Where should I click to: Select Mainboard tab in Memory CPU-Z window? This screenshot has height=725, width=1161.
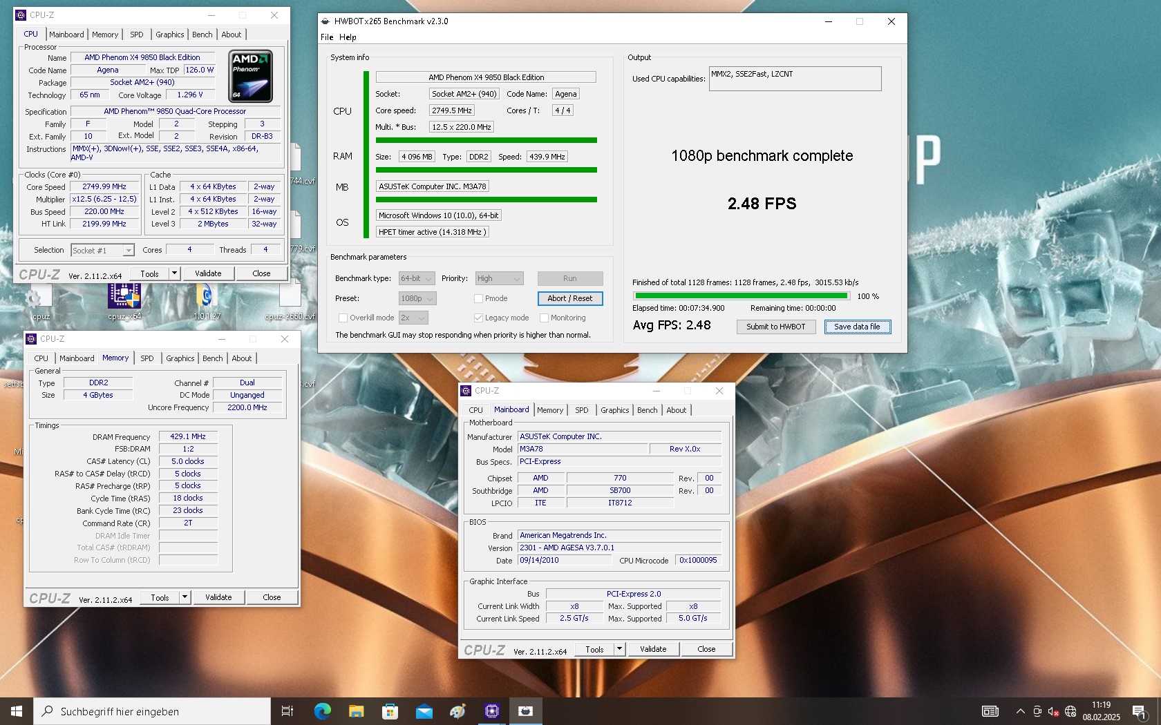(x=77, y=358)
